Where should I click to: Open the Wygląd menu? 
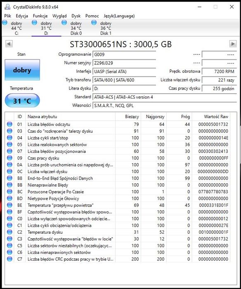pos(59,16)
